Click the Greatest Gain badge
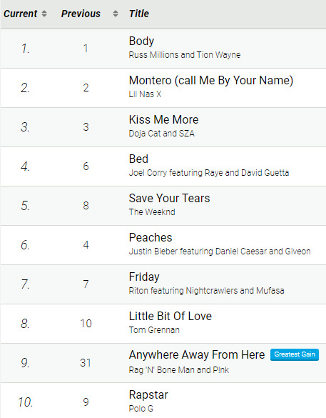This screenshot has height=418, width=326. click(295, 354)
